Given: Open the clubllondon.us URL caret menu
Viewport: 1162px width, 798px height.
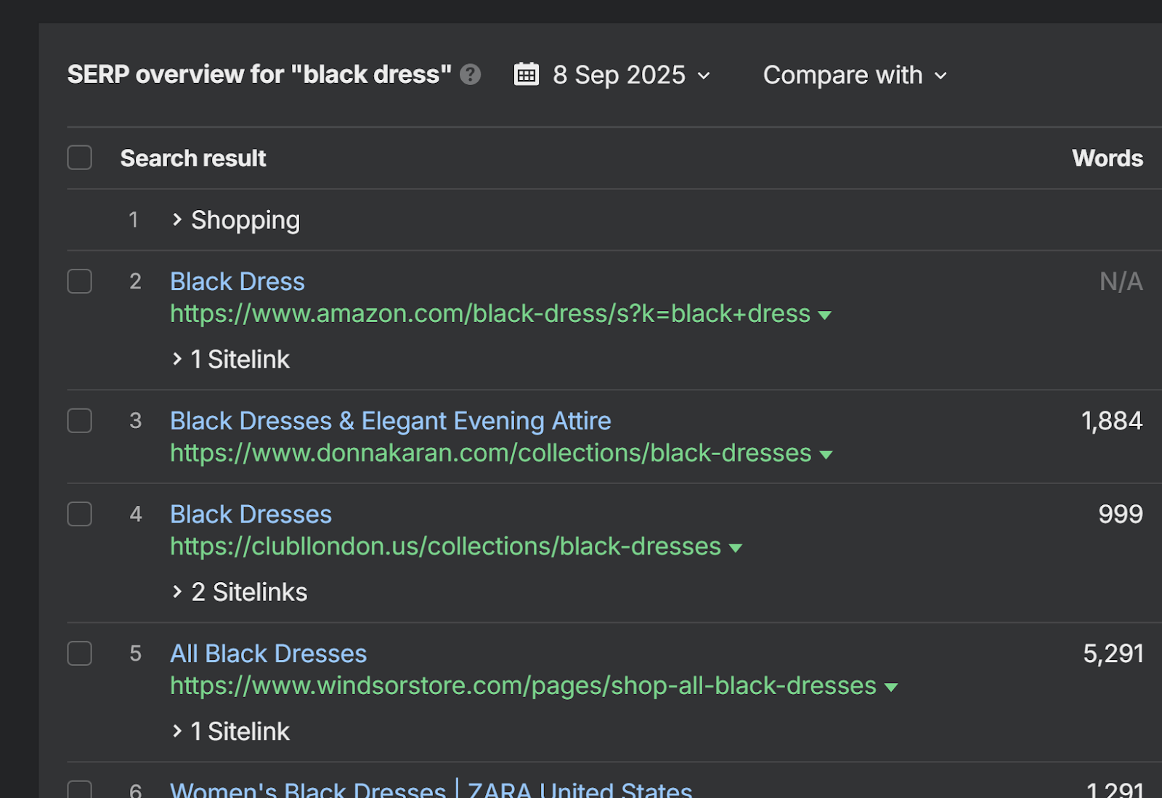Looking at the screenshot, I should click(x=736, y=548).
